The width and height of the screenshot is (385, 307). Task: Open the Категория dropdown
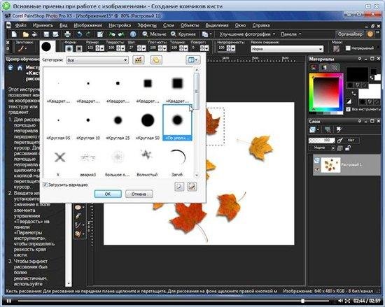[x=97, y=60]
